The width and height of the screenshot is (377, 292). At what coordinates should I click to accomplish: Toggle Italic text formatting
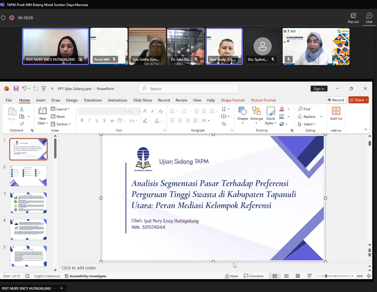89,121
